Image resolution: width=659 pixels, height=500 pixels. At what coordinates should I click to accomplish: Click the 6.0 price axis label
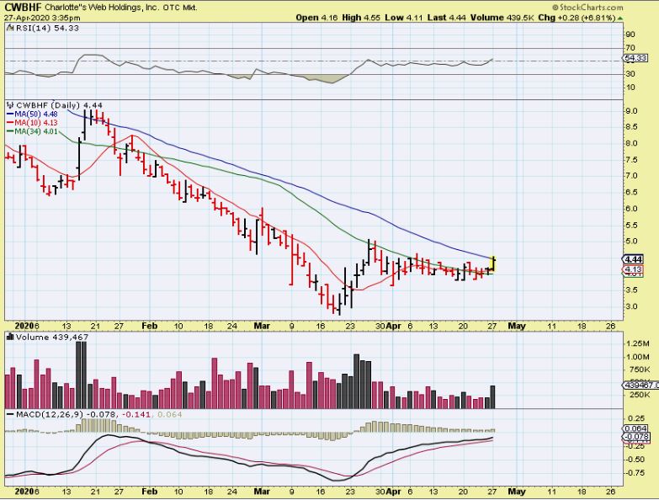pos(631,209)
